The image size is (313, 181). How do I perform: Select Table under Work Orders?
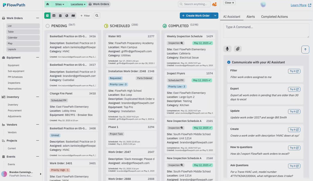pyautogui.click(x=23, y=32)
